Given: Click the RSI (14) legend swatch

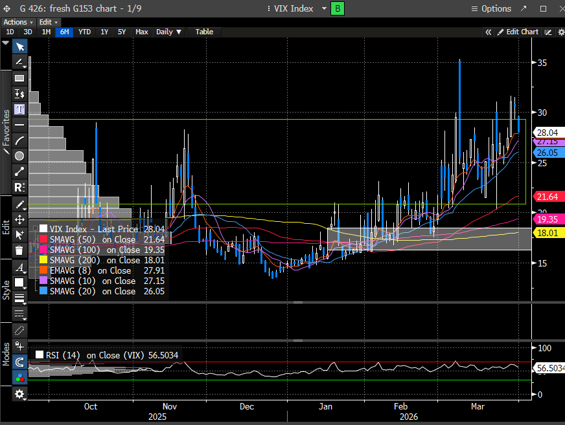Looking at the screenshot, I should [40, 355].
